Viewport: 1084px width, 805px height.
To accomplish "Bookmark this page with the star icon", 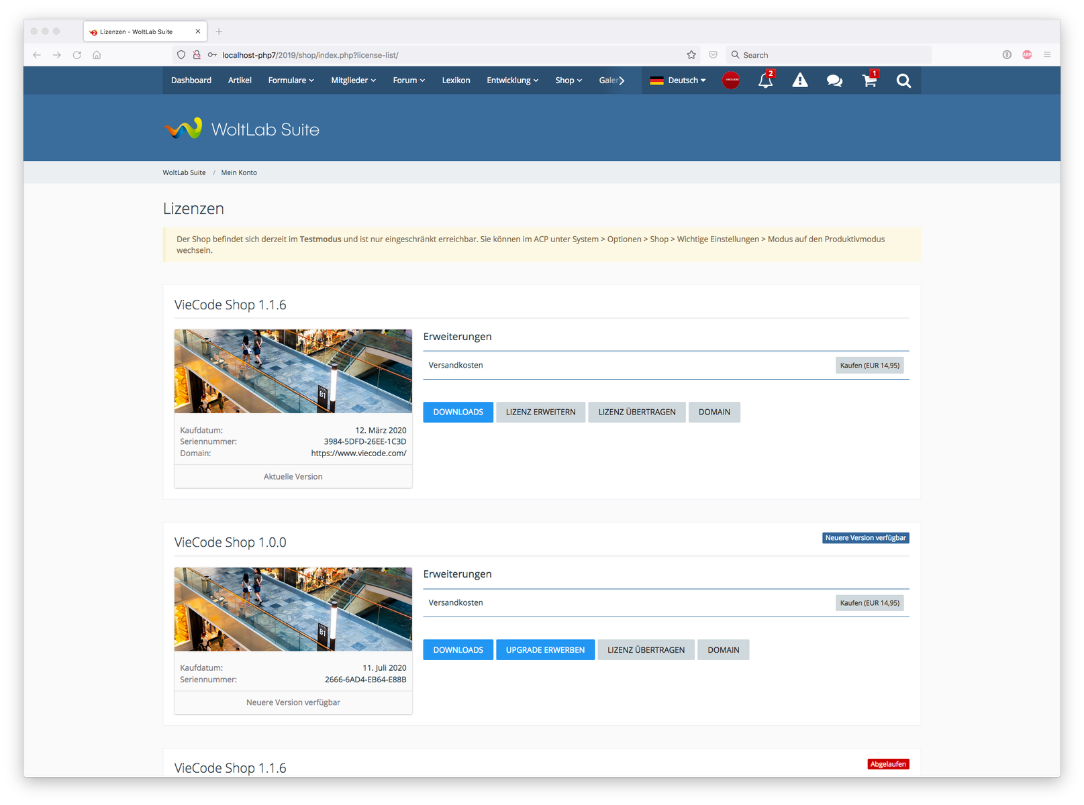I will [691, 55].
